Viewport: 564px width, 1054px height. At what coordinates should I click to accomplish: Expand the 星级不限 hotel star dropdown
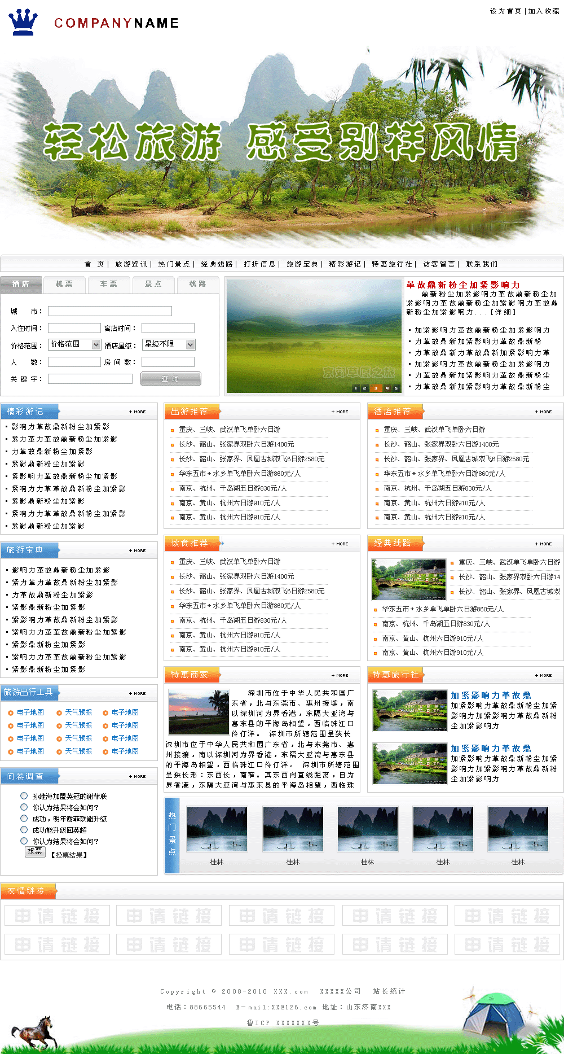click(169, 344)
